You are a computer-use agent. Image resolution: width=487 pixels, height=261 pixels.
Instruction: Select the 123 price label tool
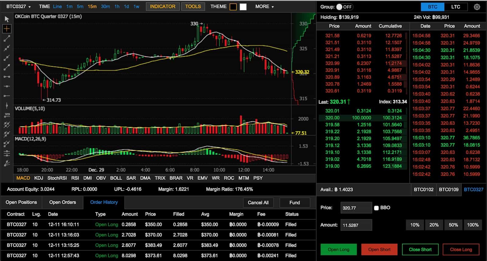[x=7, y=115]
